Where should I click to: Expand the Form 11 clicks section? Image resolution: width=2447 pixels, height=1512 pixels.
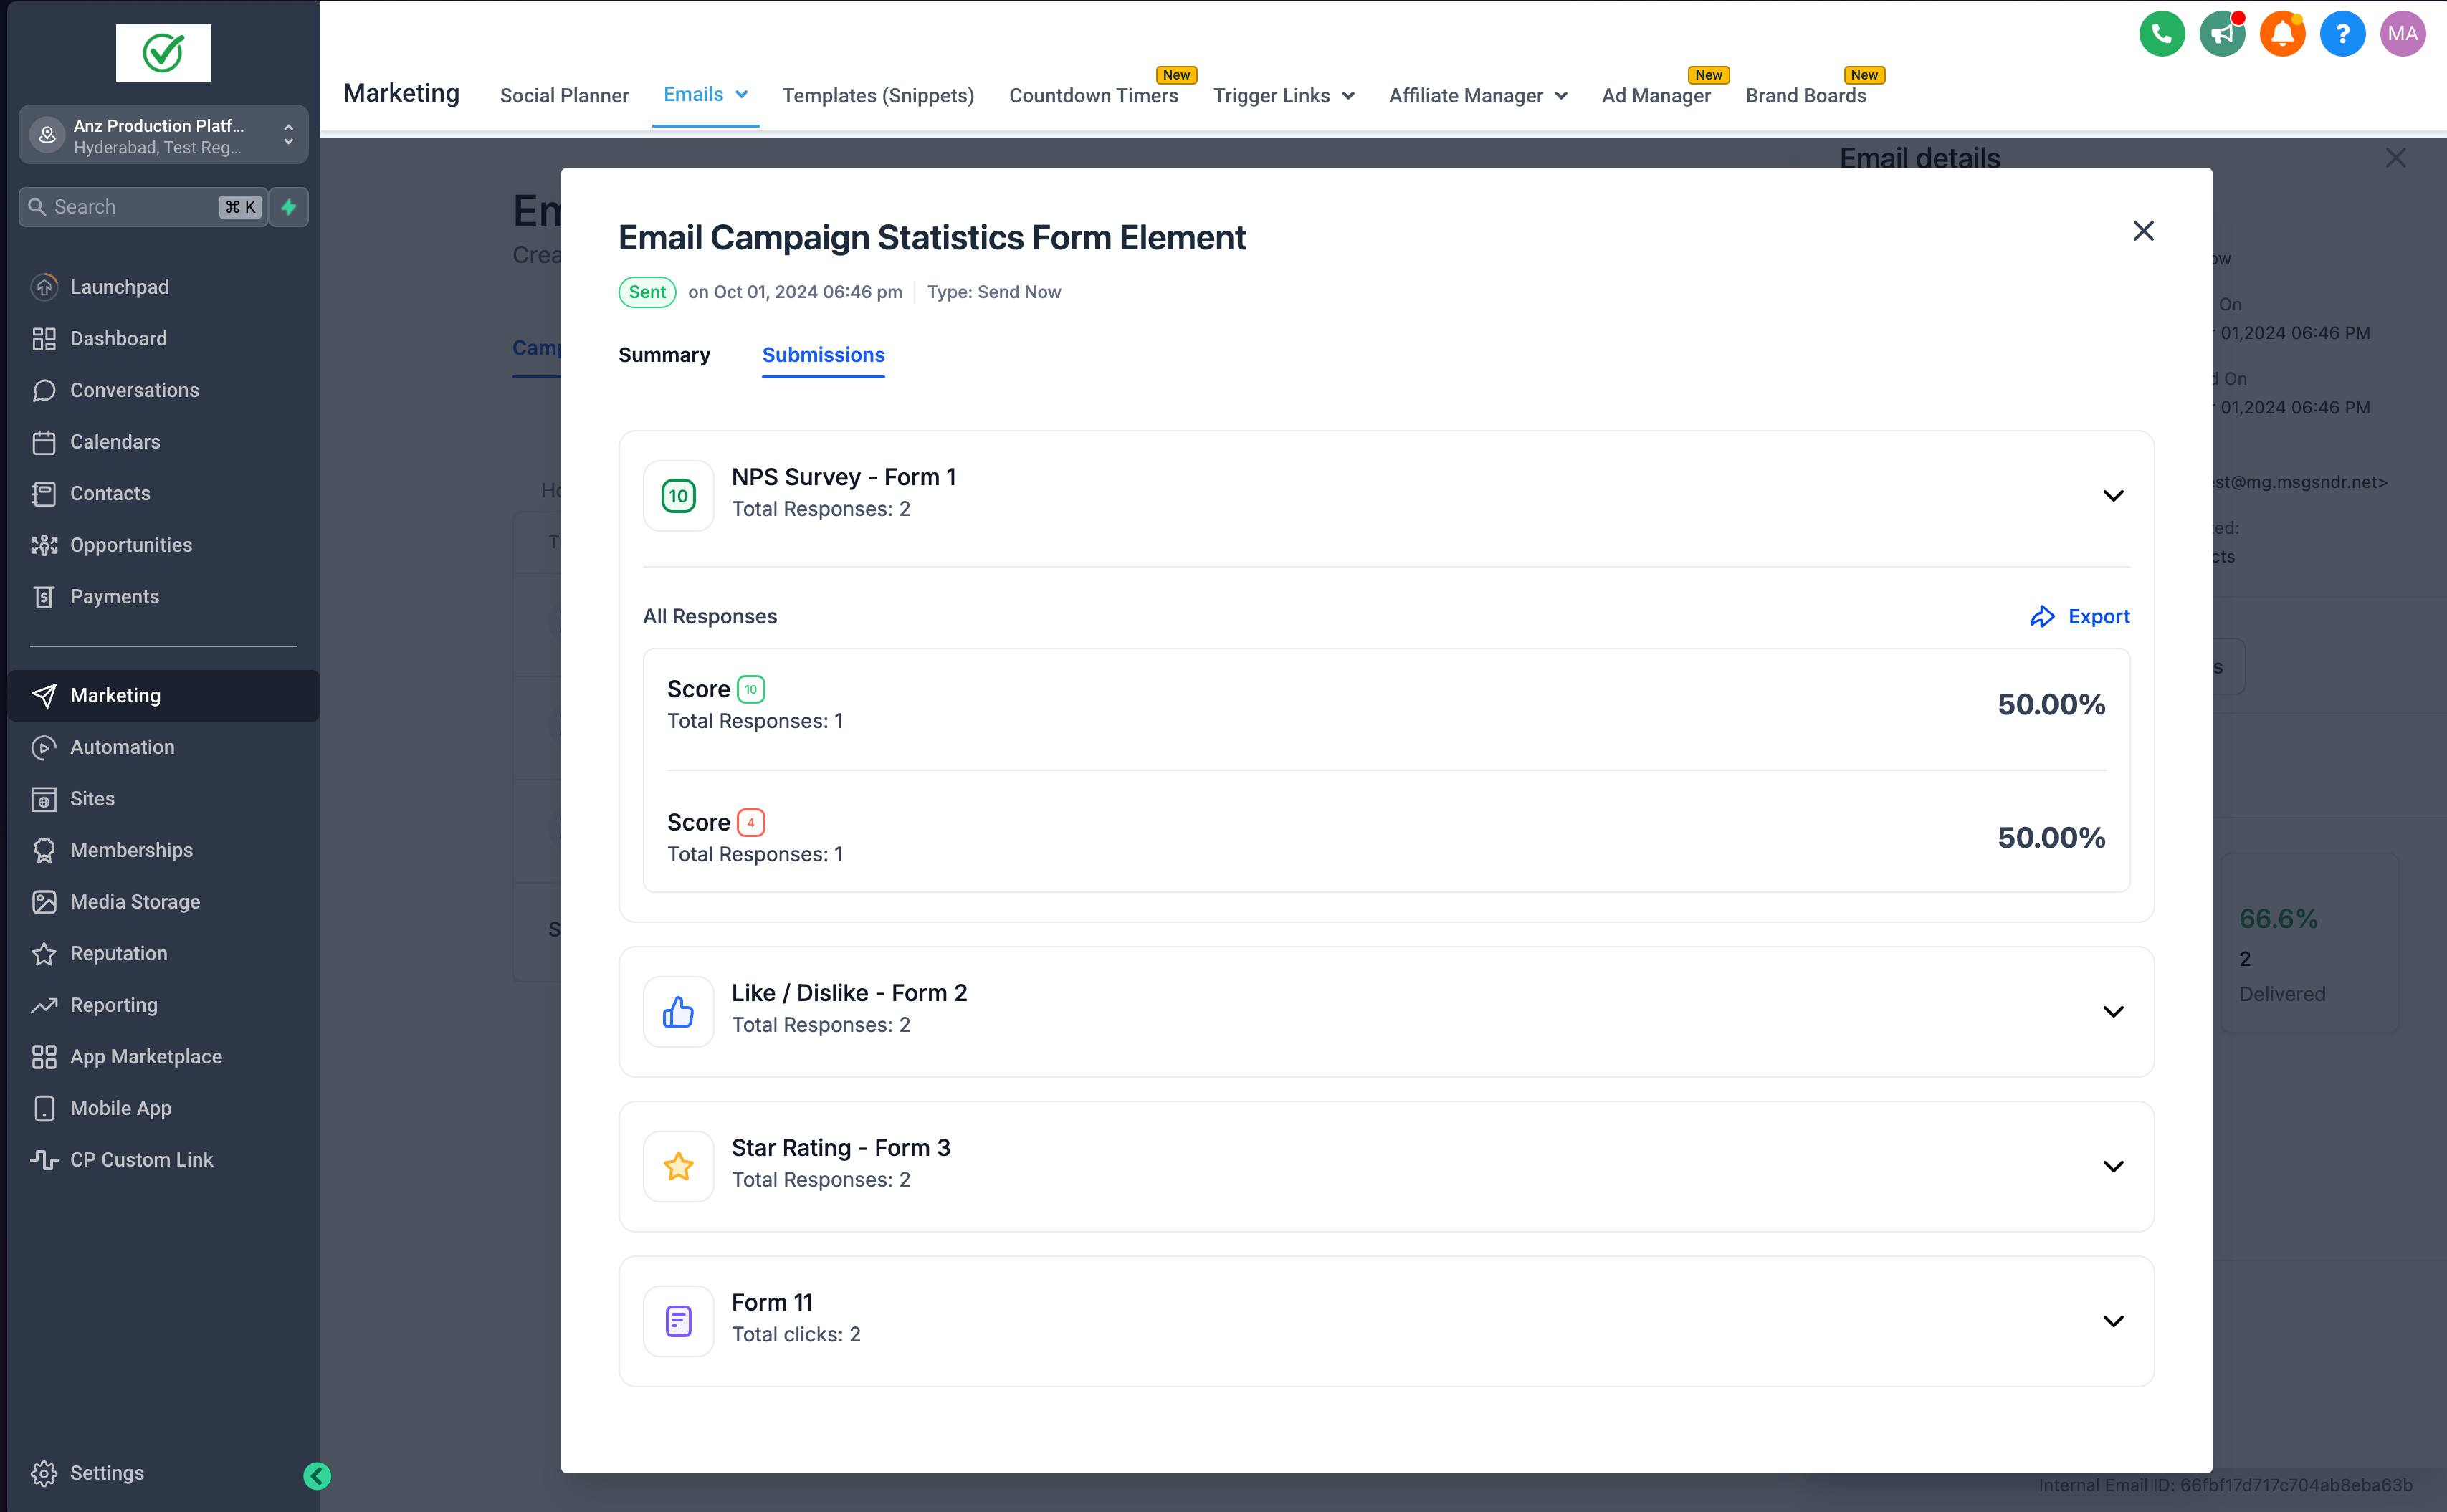[x=2112, y=1321]
